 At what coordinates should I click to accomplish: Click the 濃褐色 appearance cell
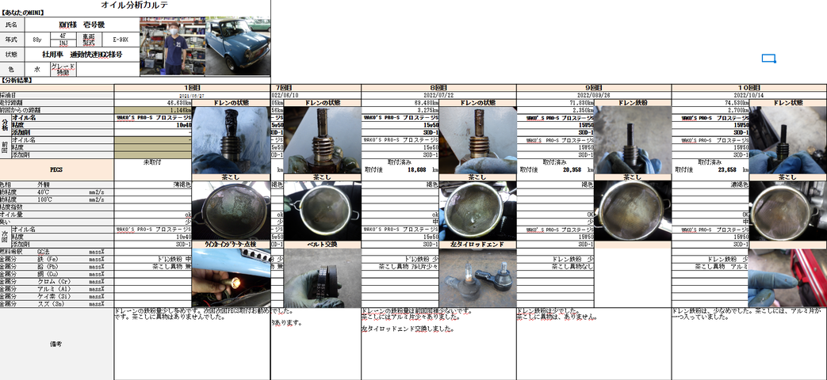[710, 184]
